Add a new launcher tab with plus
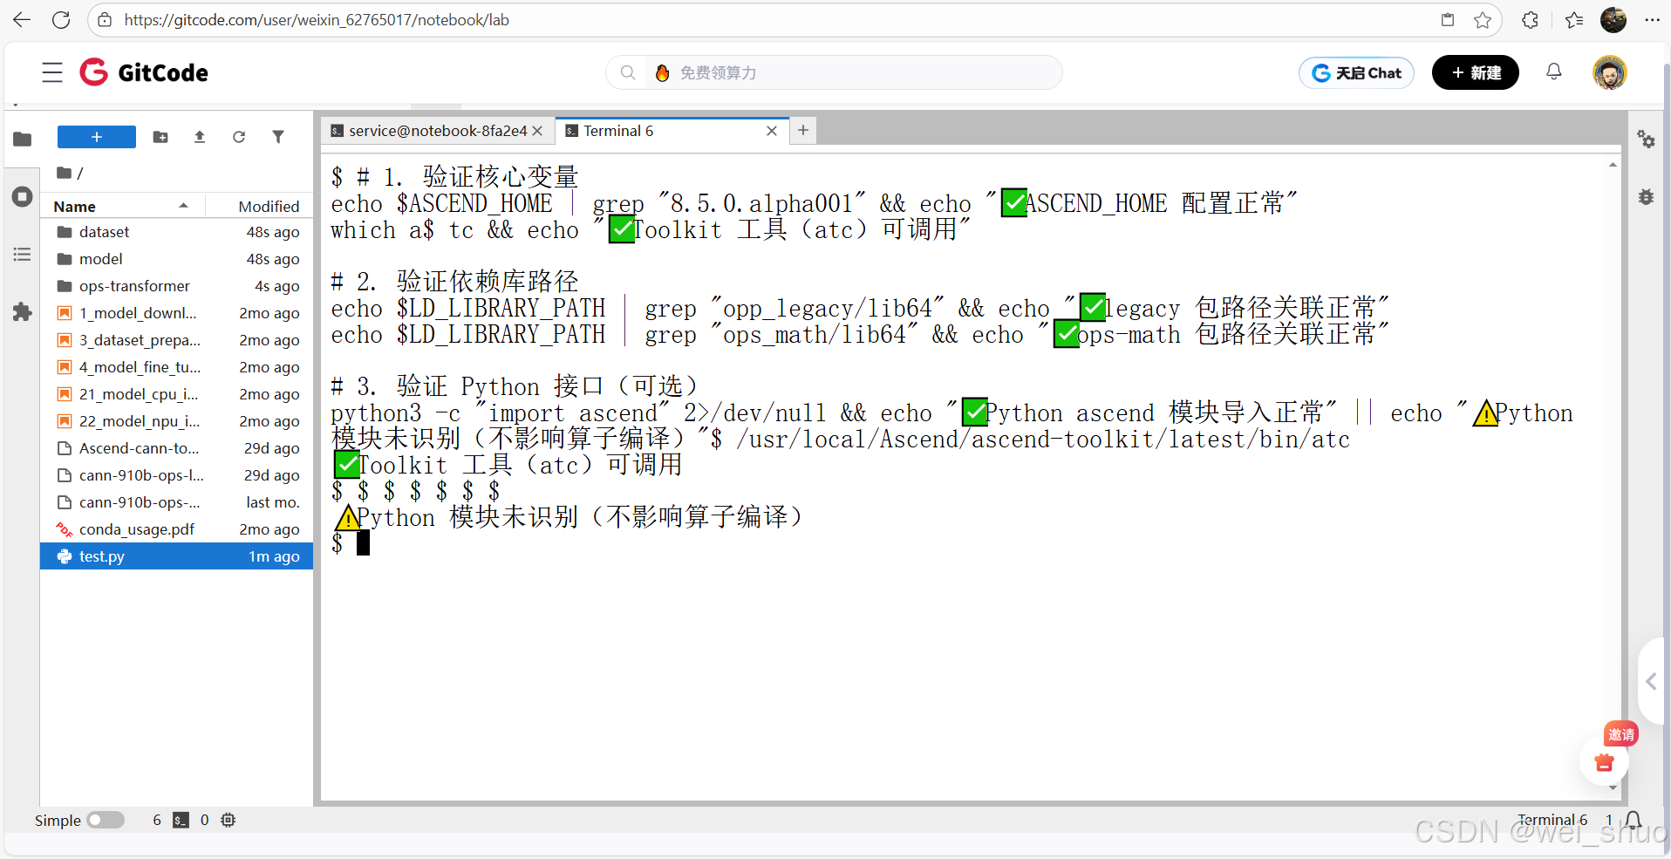 tap(803, 130)
